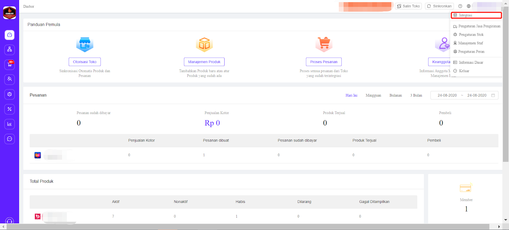Click the Salin Toko button

pyautogui.click(x=408, y=6)
